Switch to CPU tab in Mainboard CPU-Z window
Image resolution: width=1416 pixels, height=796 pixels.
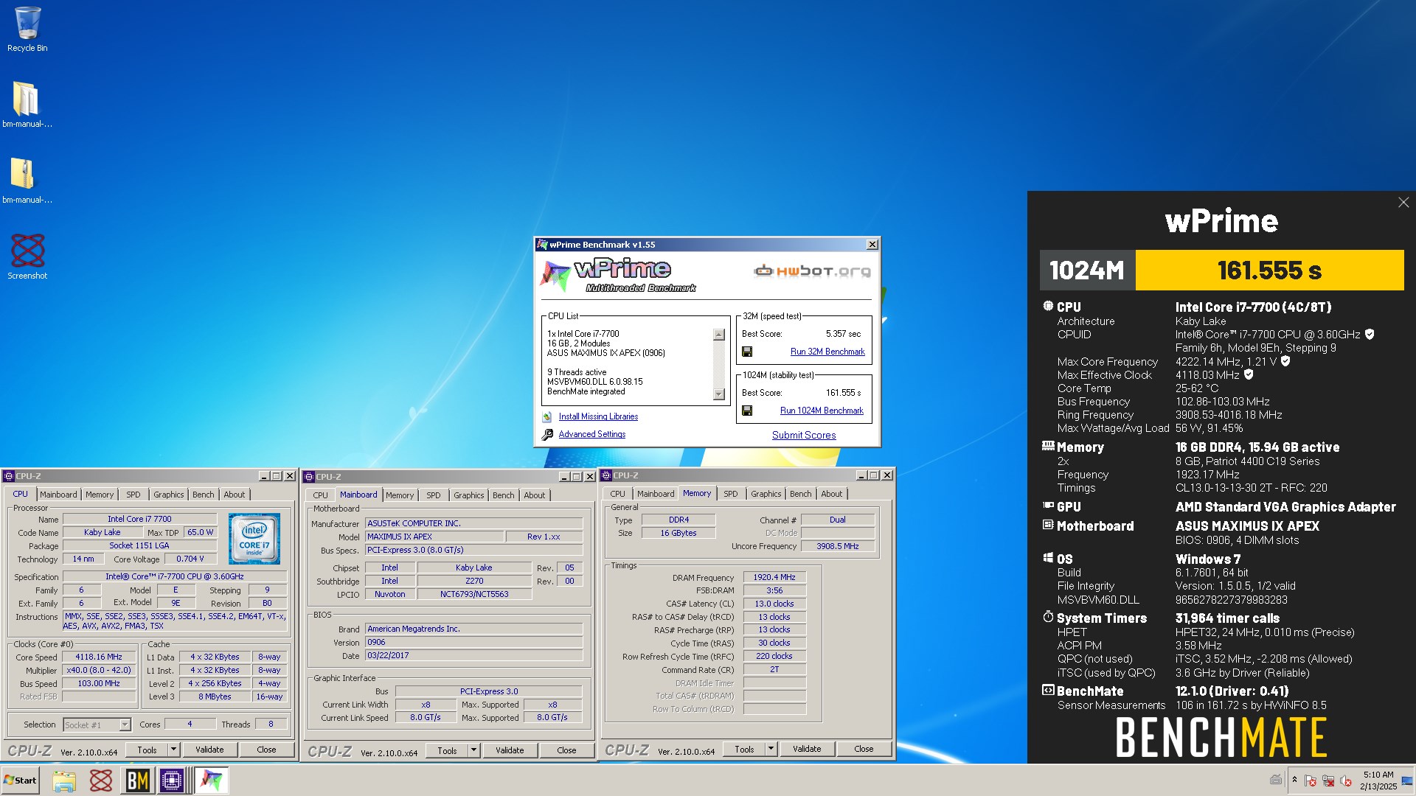[320, 495]
